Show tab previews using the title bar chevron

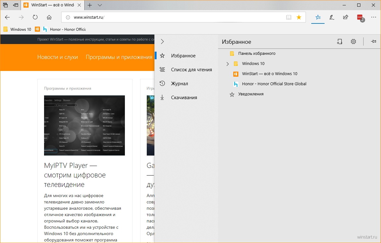tap(100, 5)
